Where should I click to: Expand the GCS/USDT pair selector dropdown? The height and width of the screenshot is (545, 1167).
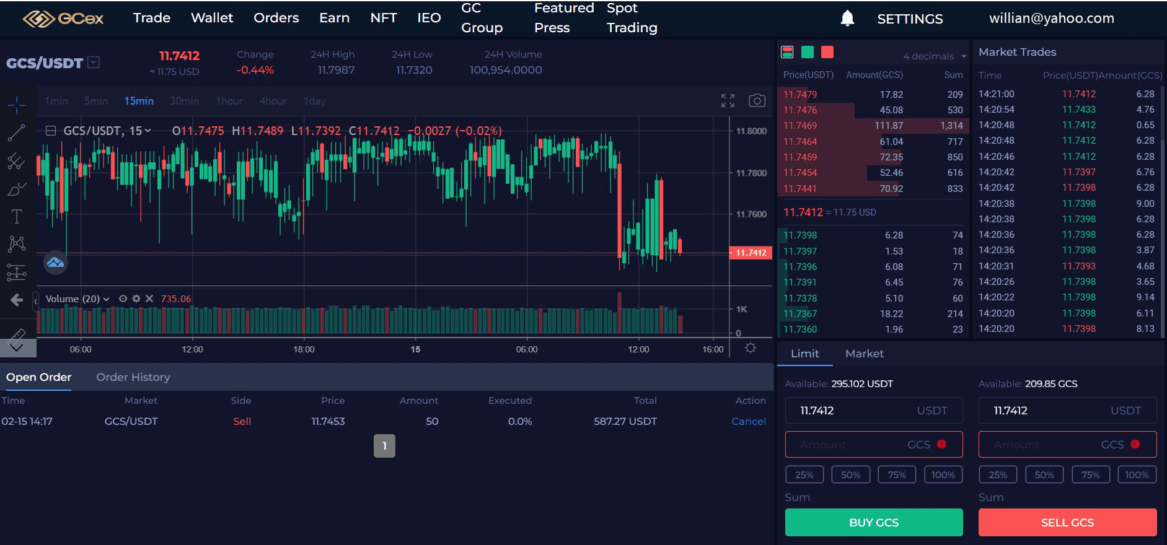click(94, 62)
